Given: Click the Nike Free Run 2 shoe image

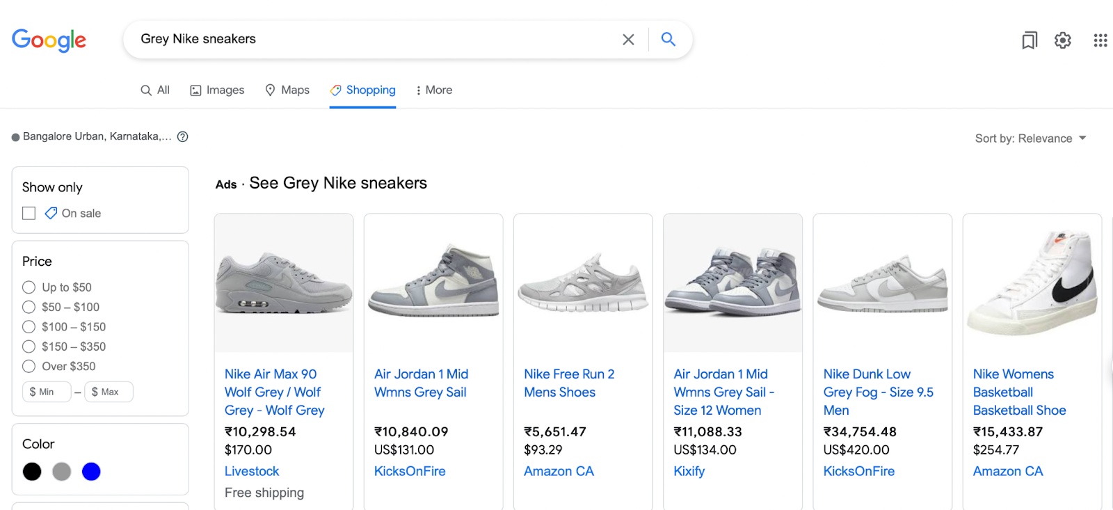Looking at the screenshot, I should (583, 283).
